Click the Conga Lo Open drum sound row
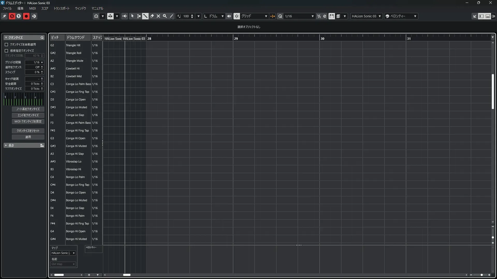 76,99
